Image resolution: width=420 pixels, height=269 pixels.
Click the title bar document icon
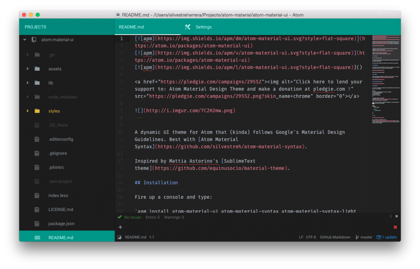[118, 15]
